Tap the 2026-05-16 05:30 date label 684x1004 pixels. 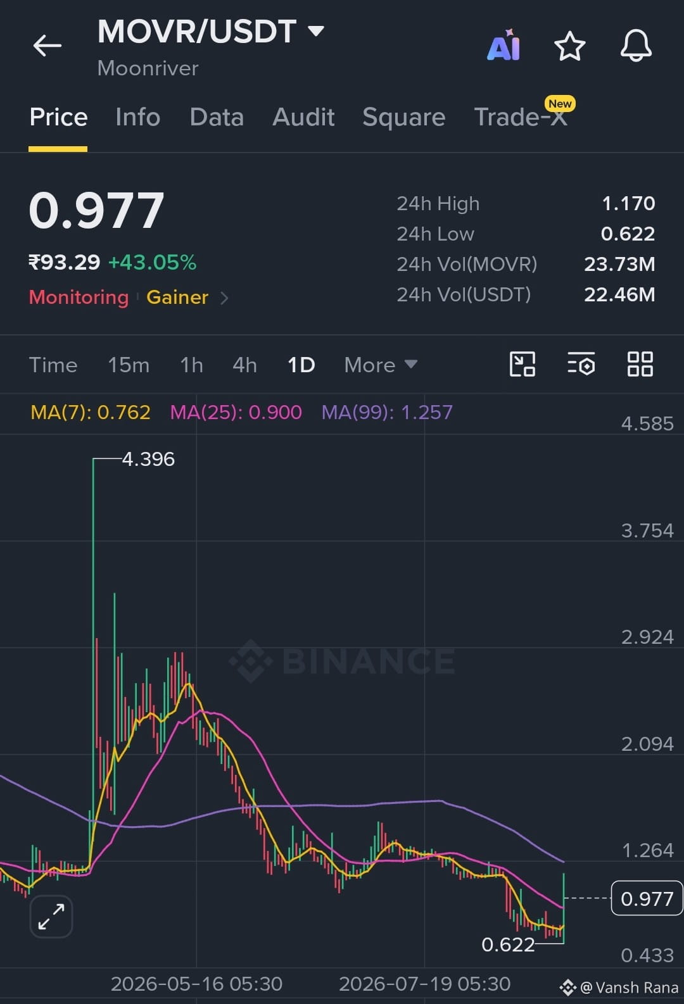pyautogui.click(x=196, y=984)
